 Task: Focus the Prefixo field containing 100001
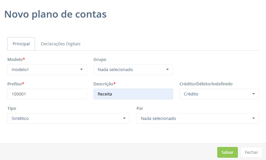tap(47, 94)
